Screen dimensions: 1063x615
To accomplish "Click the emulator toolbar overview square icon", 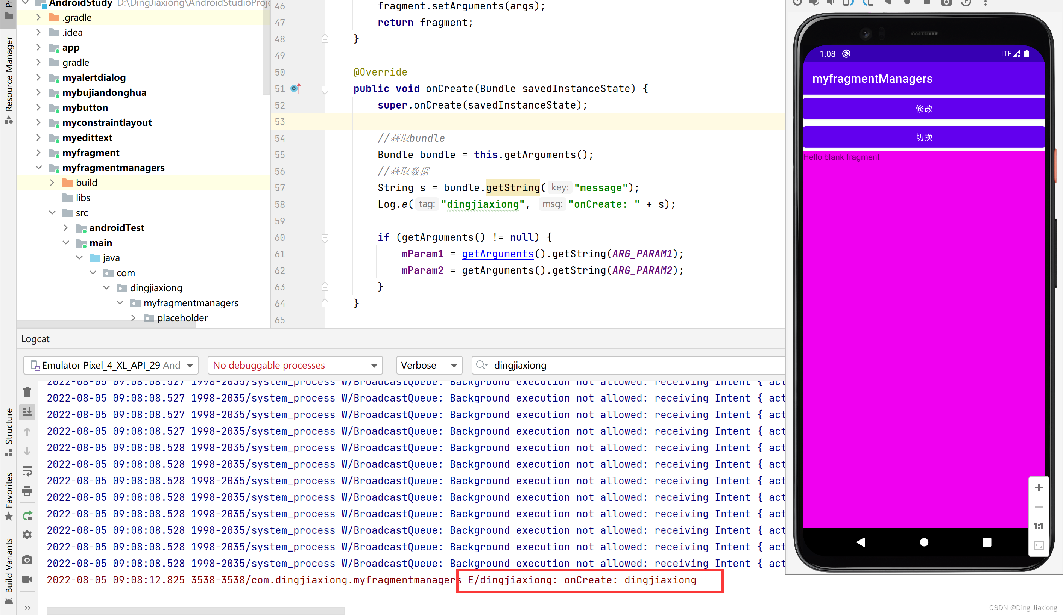I will (x=927, y=2).
